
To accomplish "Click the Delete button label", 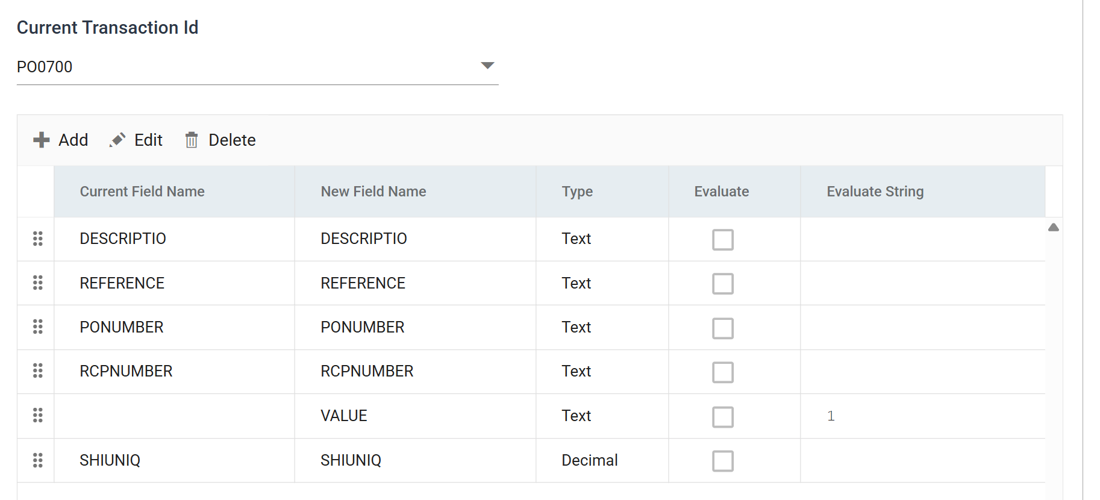I will click(232, 140).
